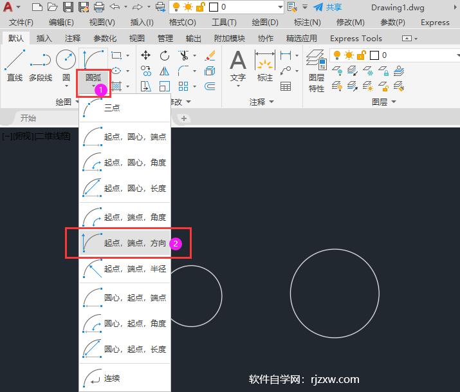The width and height of the screenshot is (460, 392).
Task: Open the Edit (编辑) menu
Action: [61, 23]
